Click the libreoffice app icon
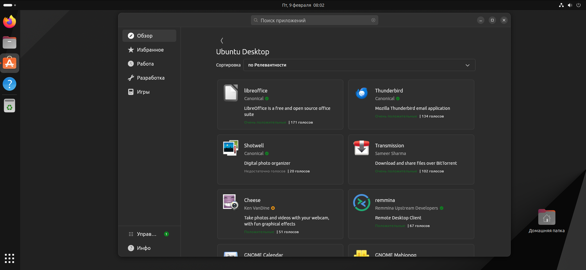 [230, 93]
